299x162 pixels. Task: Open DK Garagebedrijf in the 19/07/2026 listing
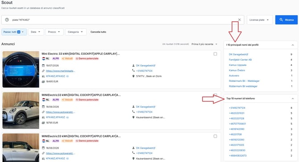[145, 65]
